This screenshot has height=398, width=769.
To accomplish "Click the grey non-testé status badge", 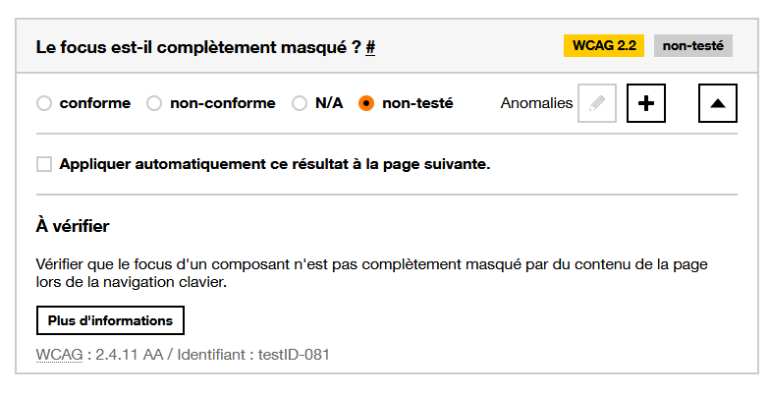I will (693, 46).
